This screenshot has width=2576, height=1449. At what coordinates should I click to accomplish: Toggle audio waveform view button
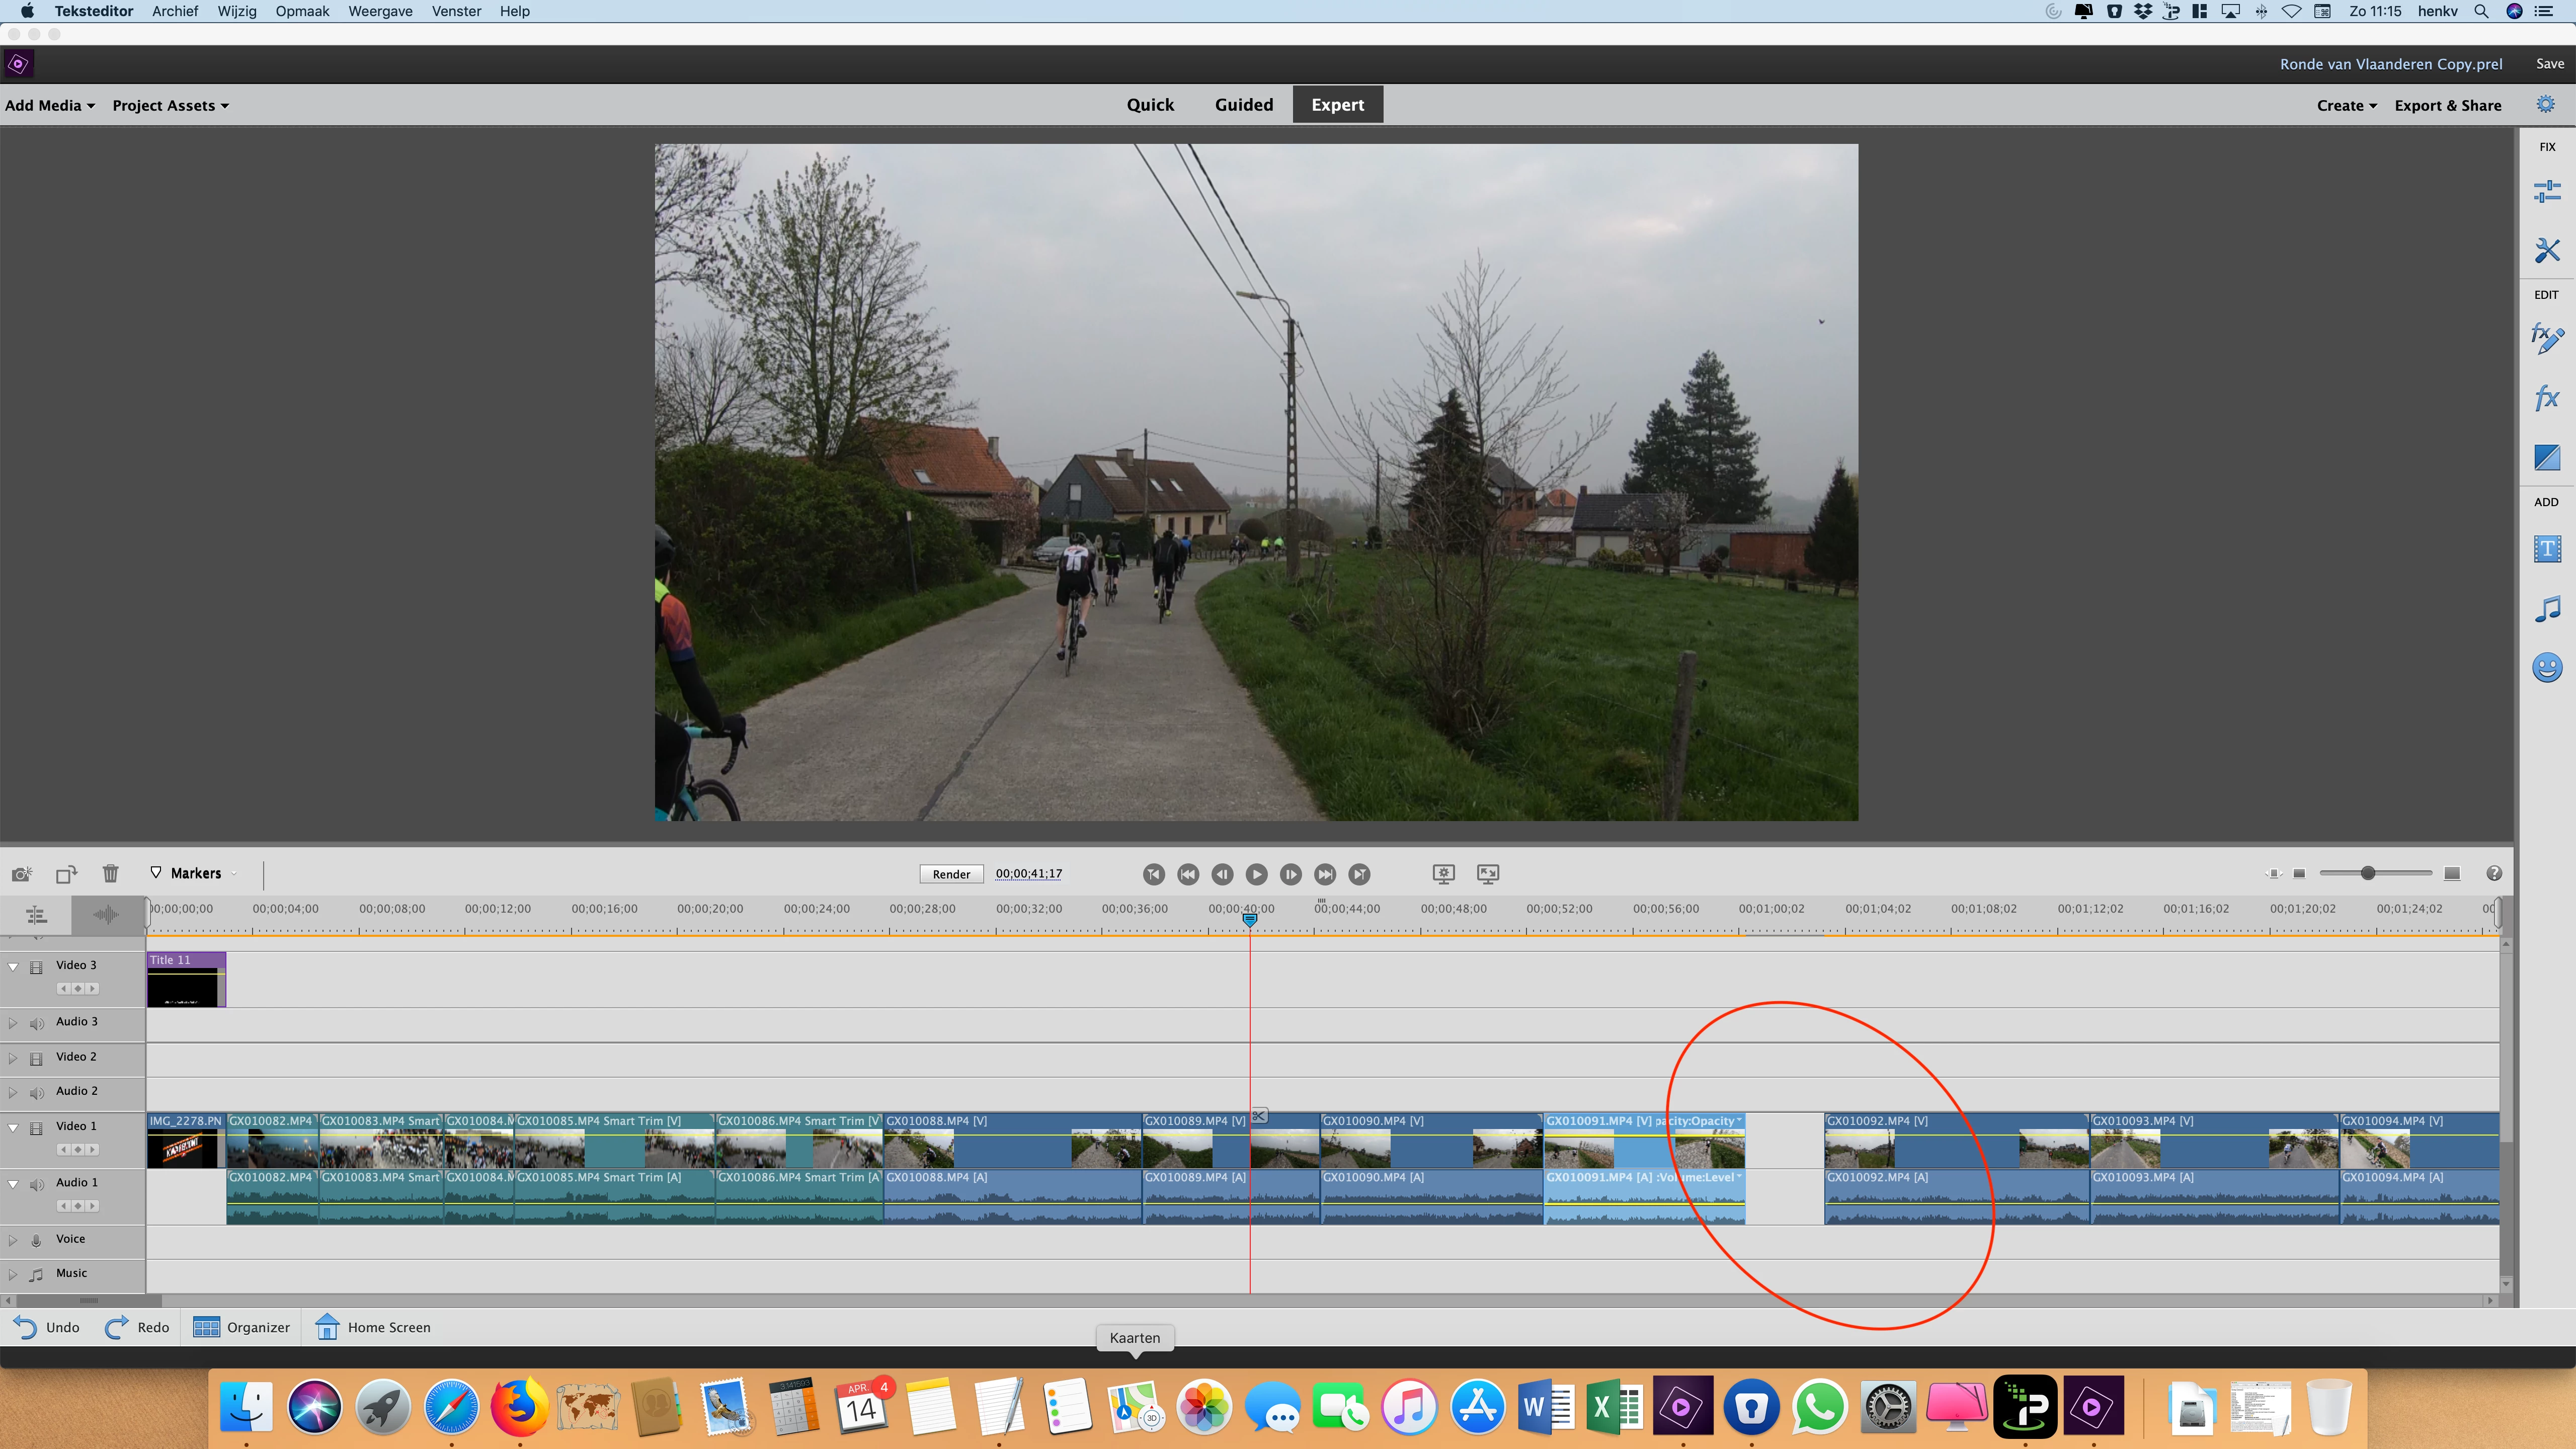[106, 914]
